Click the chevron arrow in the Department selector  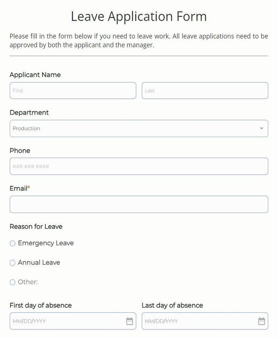pyautogui.click(x=261, y=128)
